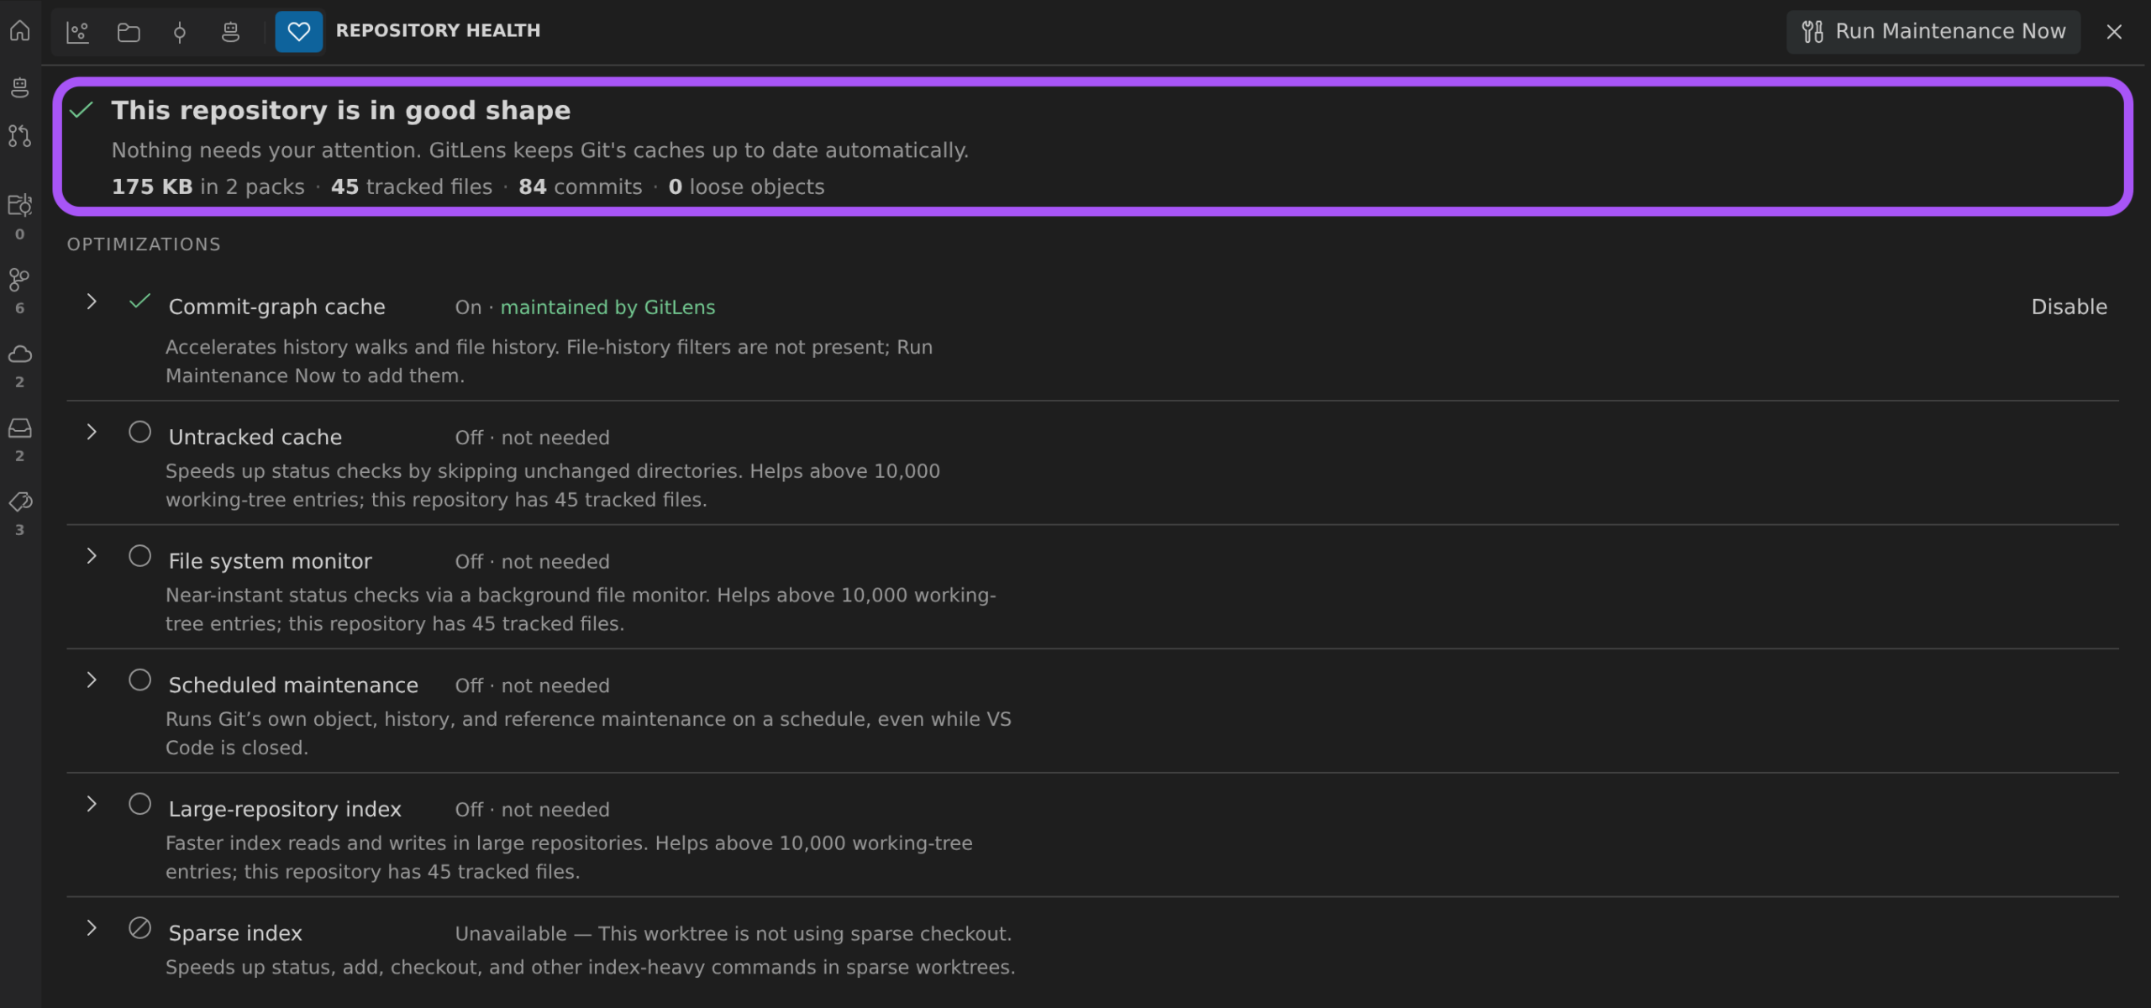Open the tags icon with count 3
Viewport: 2151px width, 1008px height.
point(20,501)
